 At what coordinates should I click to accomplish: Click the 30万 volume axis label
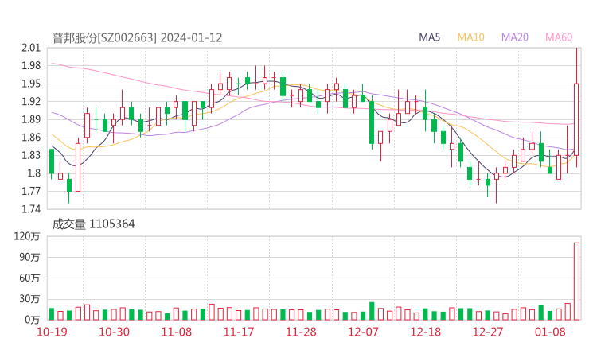29,299
